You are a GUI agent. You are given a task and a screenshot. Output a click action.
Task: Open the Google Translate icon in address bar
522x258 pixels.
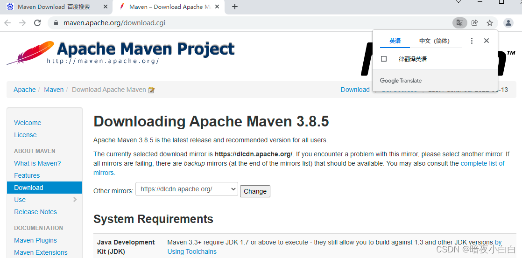coord(460,23)
